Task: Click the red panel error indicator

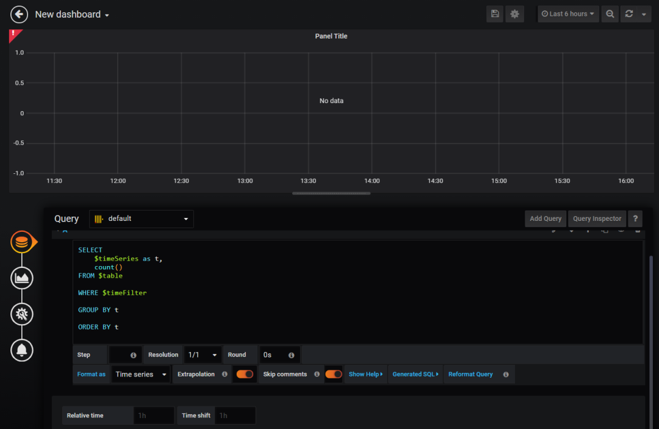Action: 14,34
